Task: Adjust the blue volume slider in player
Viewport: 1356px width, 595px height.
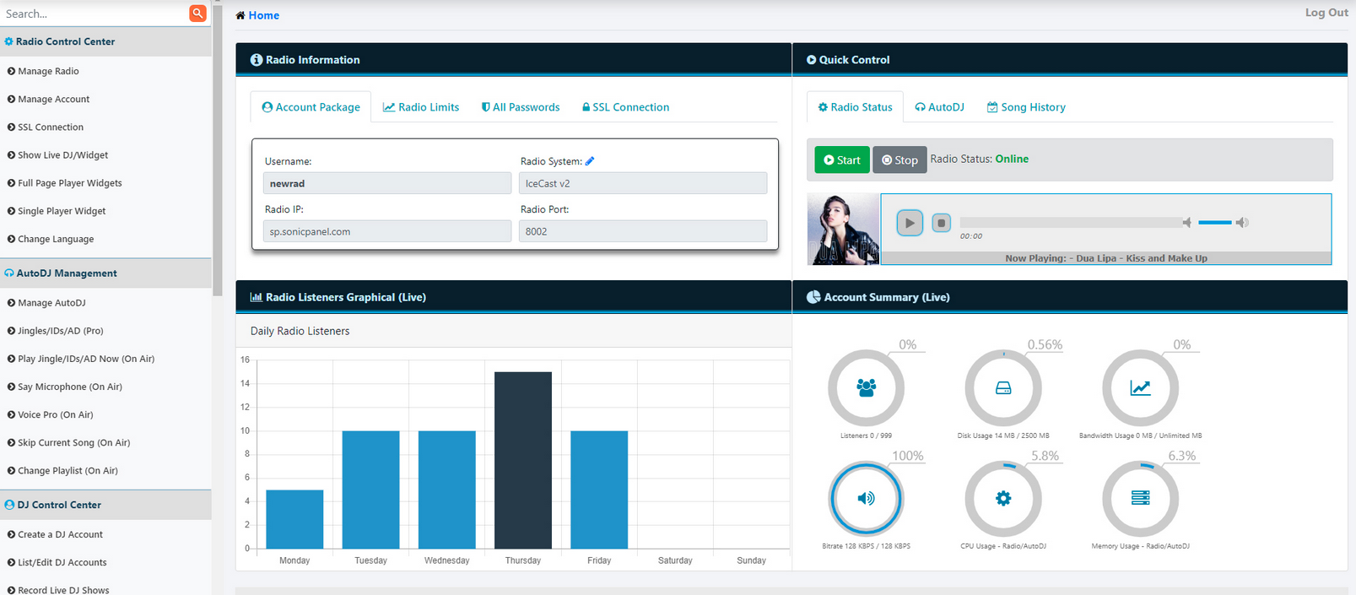Action: 1214,223
